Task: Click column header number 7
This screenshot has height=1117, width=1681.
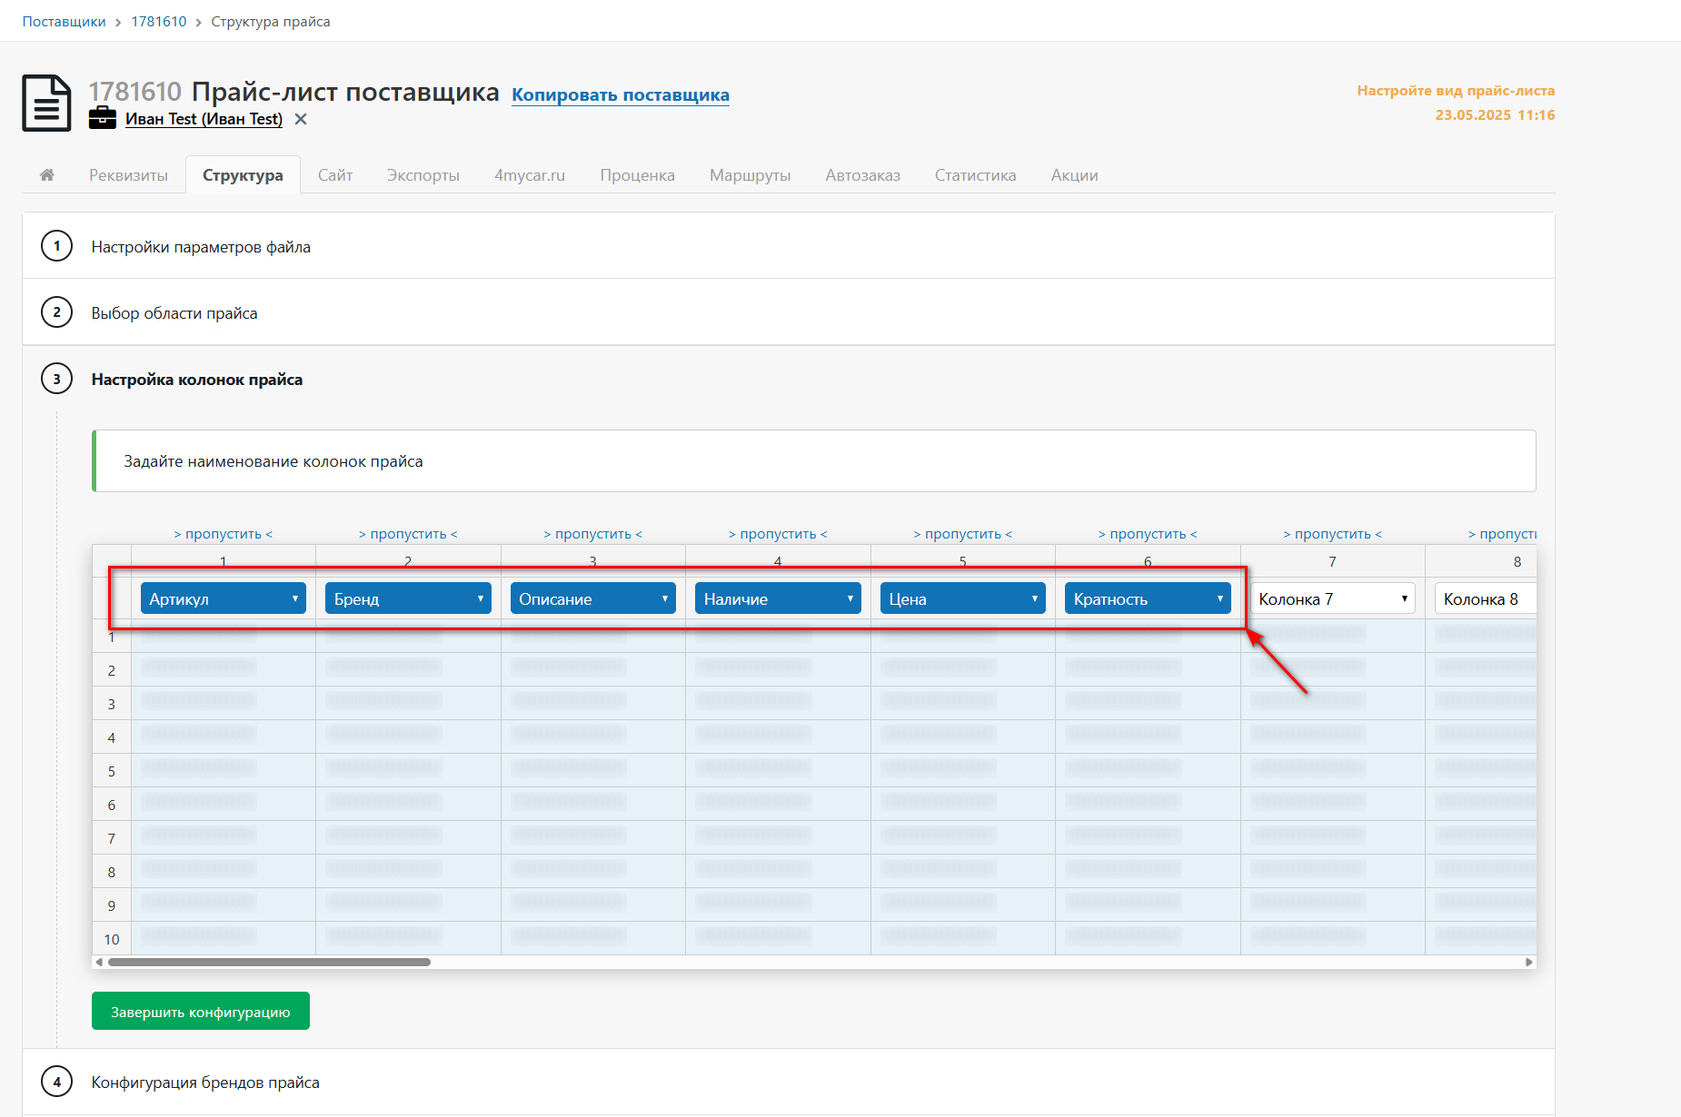Action: click(1333, 561)
